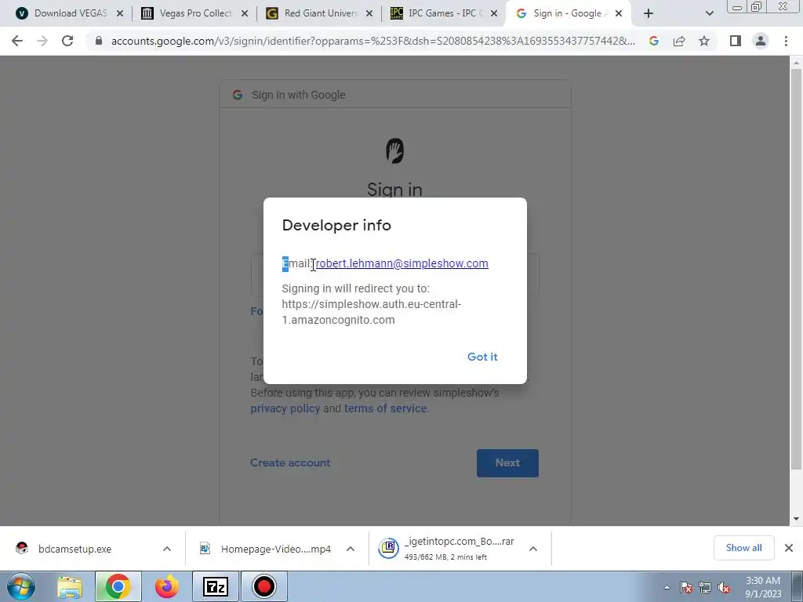Close the Download VEGAS tab
The image size is (803, 602).
(120, 14)
